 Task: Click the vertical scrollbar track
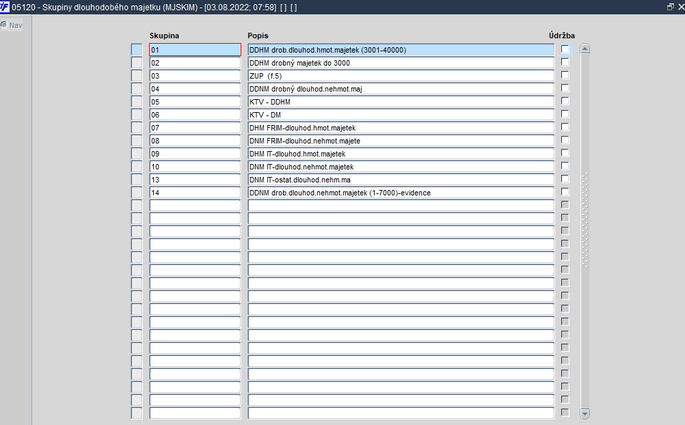tap(585, 230)
